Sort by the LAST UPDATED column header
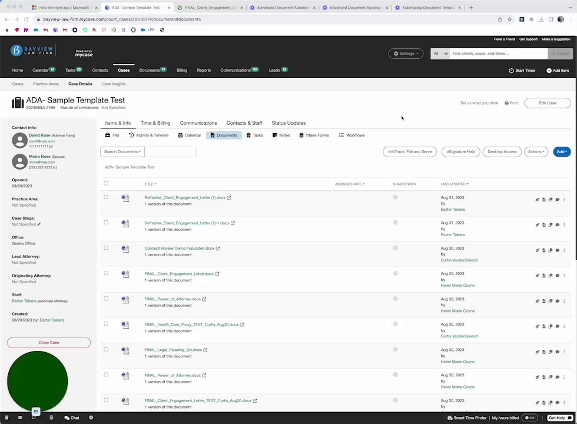 pyautogui.click(x=455, y=184)
